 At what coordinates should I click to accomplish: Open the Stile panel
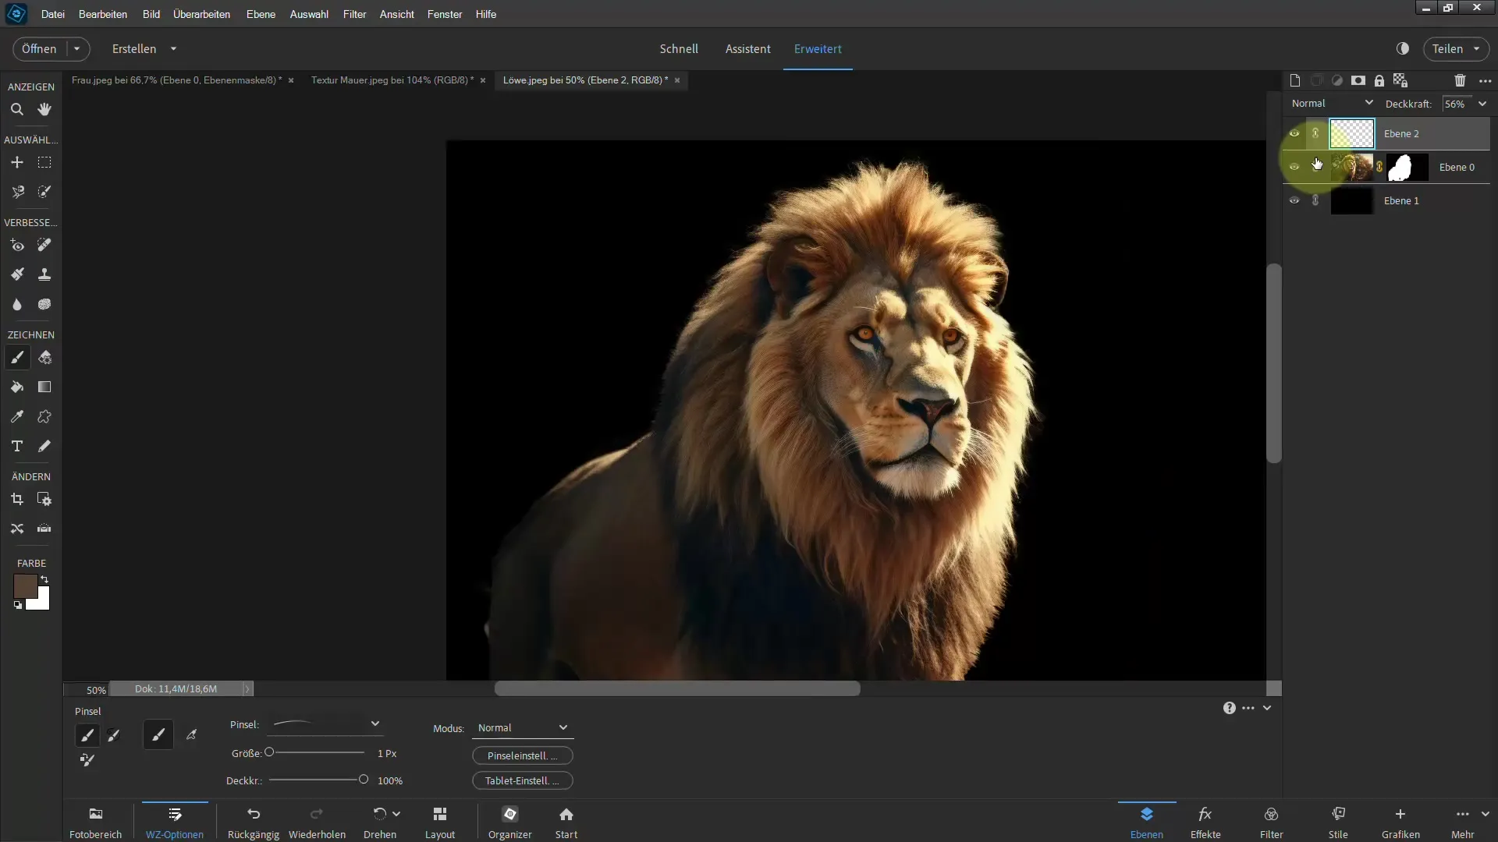click(1338, 823)
